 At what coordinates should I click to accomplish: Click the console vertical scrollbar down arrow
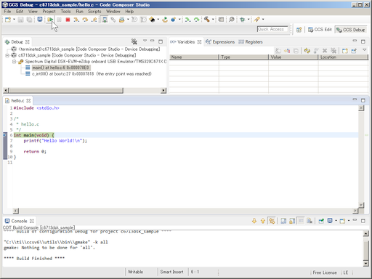[x=366, y=264]
